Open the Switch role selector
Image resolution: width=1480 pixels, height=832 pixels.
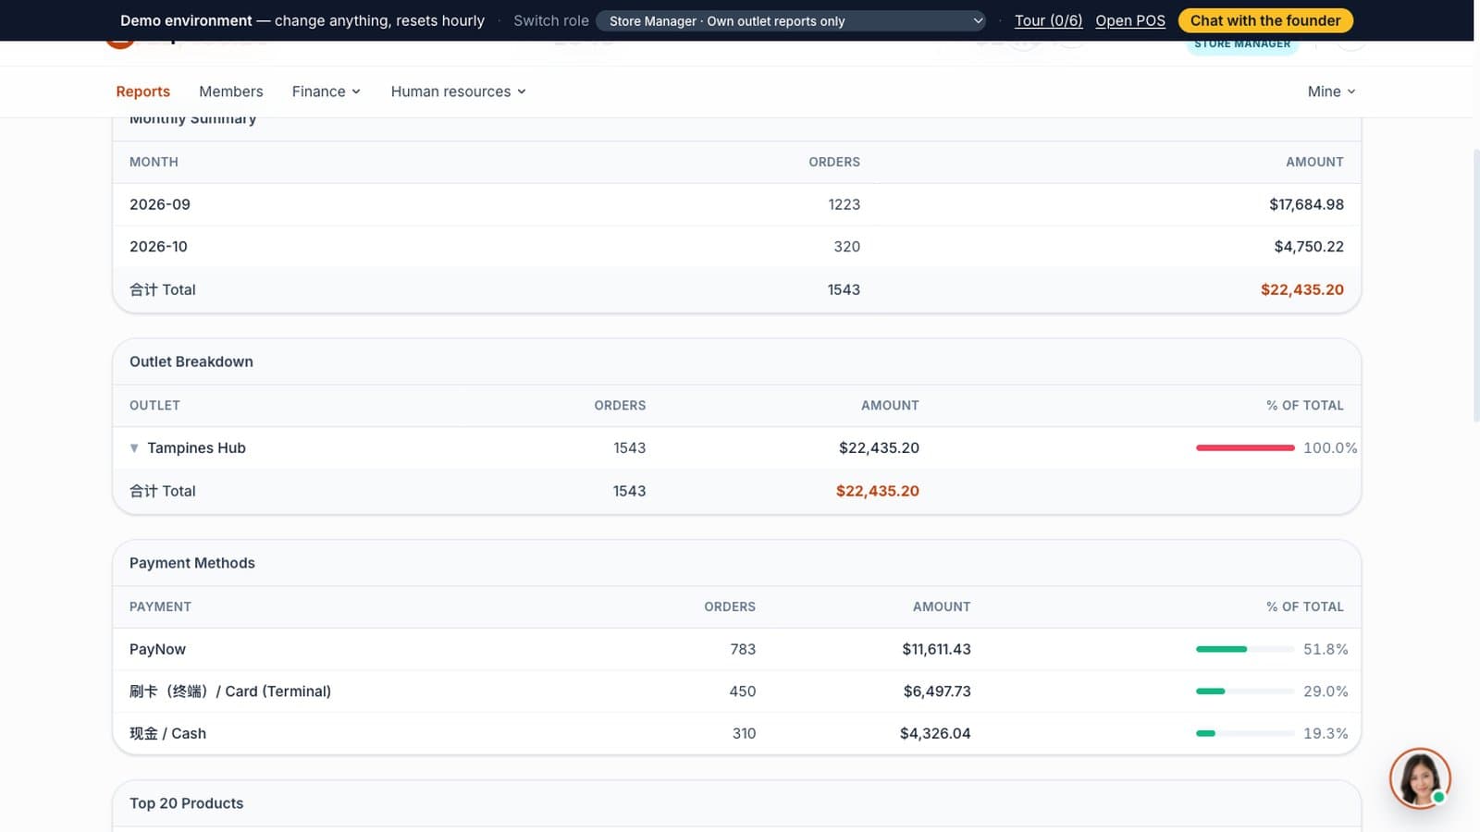point(792,20)
